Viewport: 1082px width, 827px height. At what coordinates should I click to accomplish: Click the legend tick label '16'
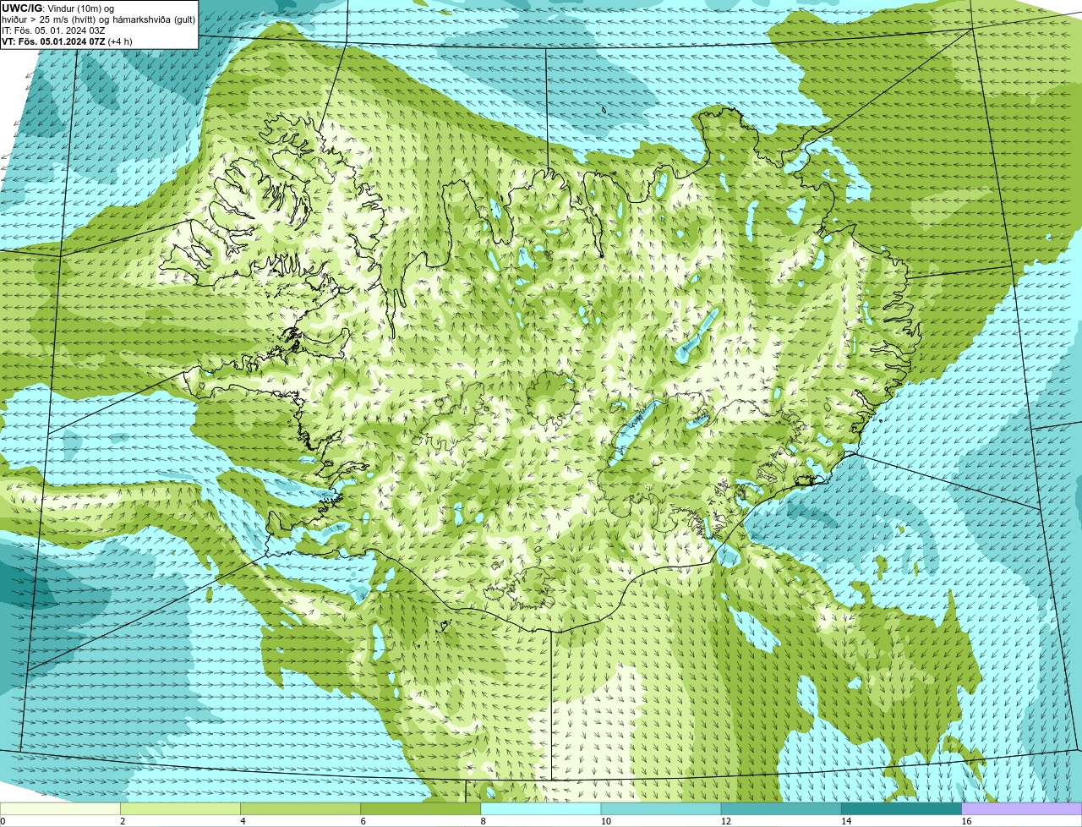pos(965,821)
